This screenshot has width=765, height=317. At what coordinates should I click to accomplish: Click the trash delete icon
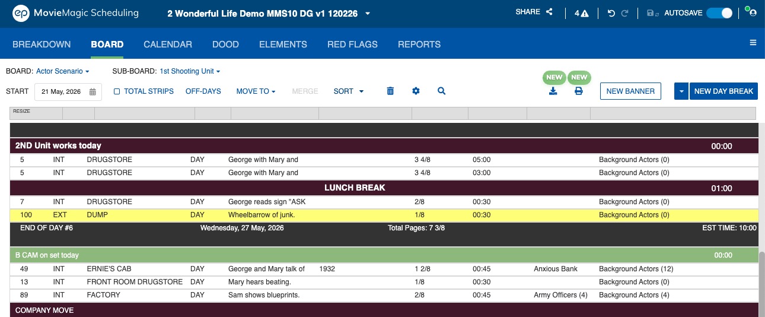coord(390,91)
